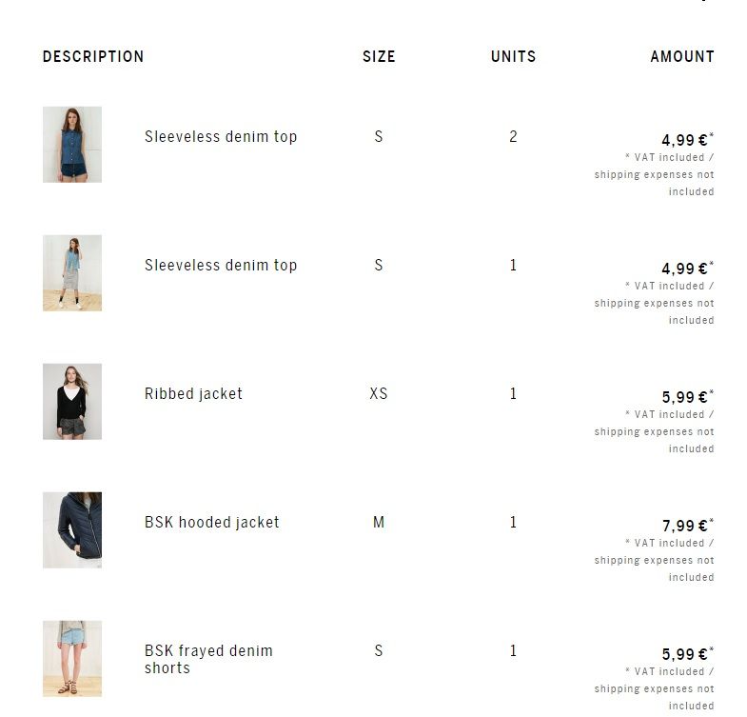
Task: Click the XS size of Ribbed jacket
Action: pyautogui.click(x=379, y=394)
